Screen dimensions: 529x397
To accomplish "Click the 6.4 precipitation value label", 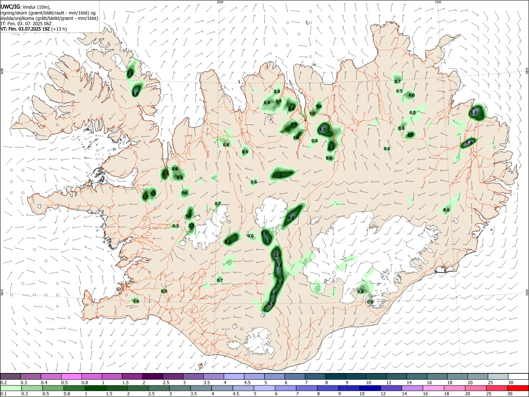I will coord(469,143).
